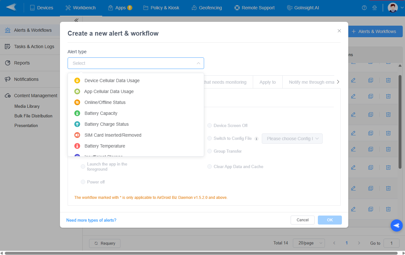This screenshot has width=405, height=255.
Task: Choose Battery Capacity option
Action: coord(136,113)
